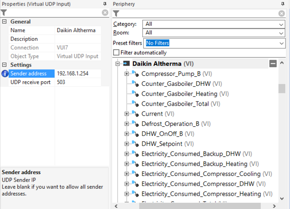Click the tree horizontal scrollbar thumb
The height and width of the screenshot is (209, 290).
[x=200, y=206]
